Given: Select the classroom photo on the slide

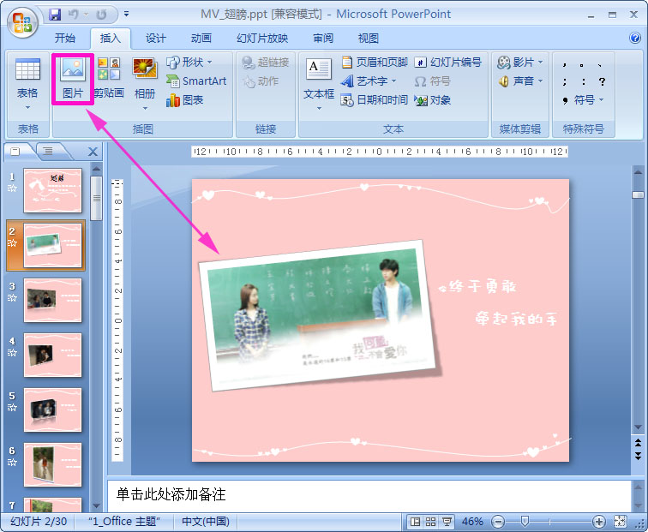Looking at the screenshot, I should 318,315.
